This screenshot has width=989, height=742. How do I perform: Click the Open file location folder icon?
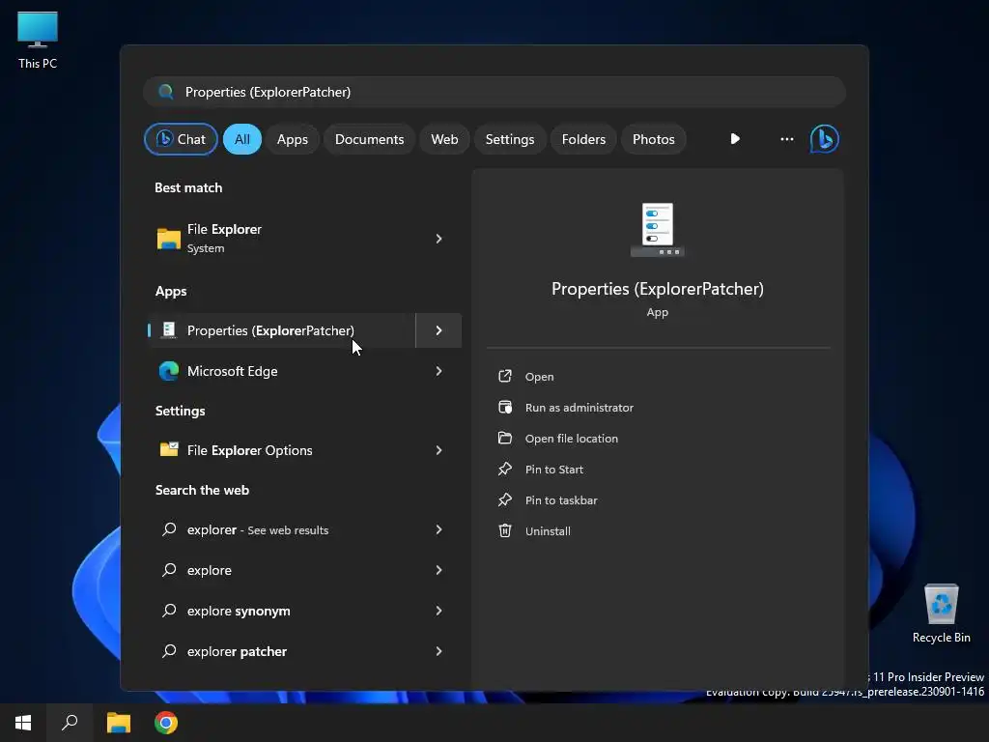[504, 438]
